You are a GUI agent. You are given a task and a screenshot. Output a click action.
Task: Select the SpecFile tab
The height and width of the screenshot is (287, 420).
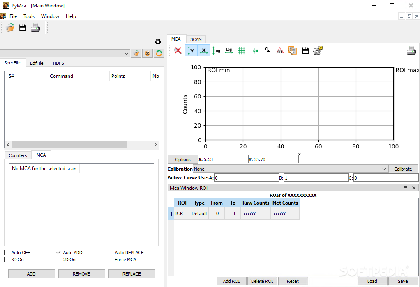click(12, 63)
